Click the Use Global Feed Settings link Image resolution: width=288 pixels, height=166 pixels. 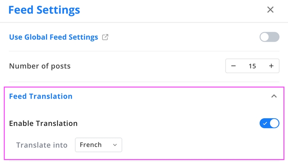point(54,37)
